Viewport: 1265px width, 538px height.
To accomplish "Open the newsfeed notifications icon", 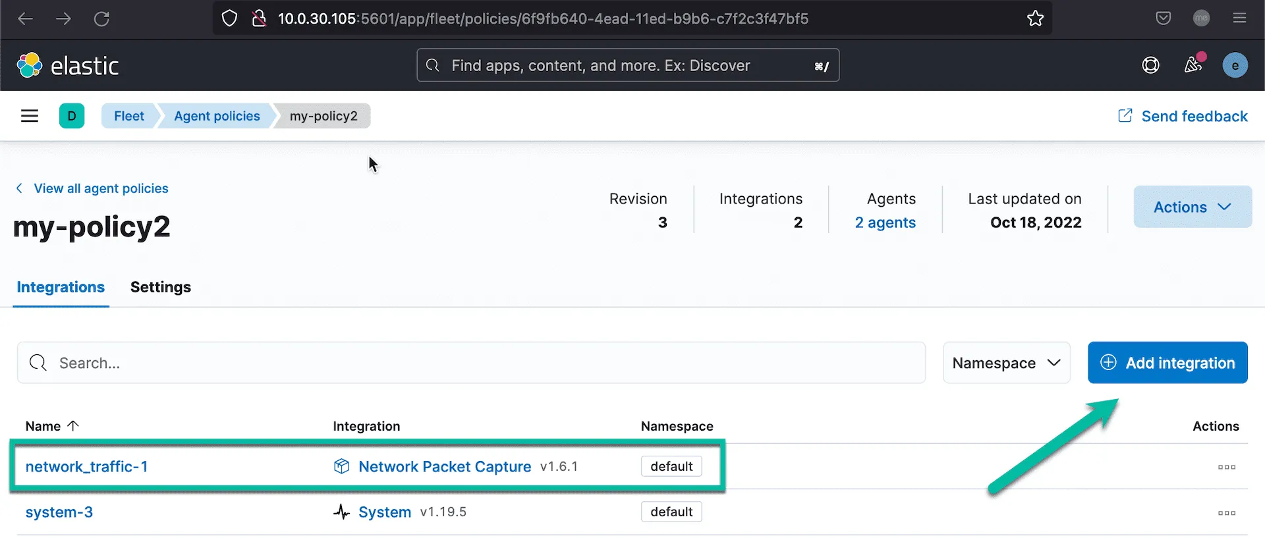I will pos(1193,65).
